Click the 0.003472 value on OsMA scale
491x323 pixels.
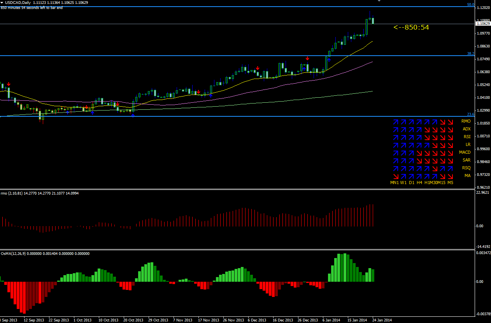click(484, 253)
